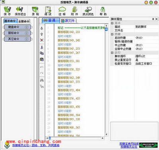Screen dimensions: 159x150
Task: Click the horizontal scrollbar right arrow
Action: click(x=103, y=138)
